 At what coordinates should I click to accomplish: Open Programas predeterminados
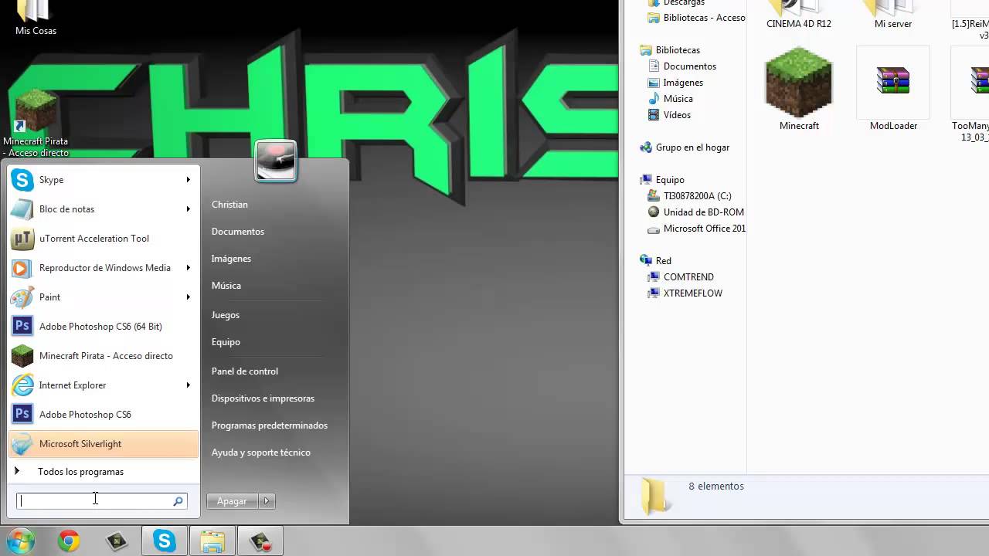(270, 425)
